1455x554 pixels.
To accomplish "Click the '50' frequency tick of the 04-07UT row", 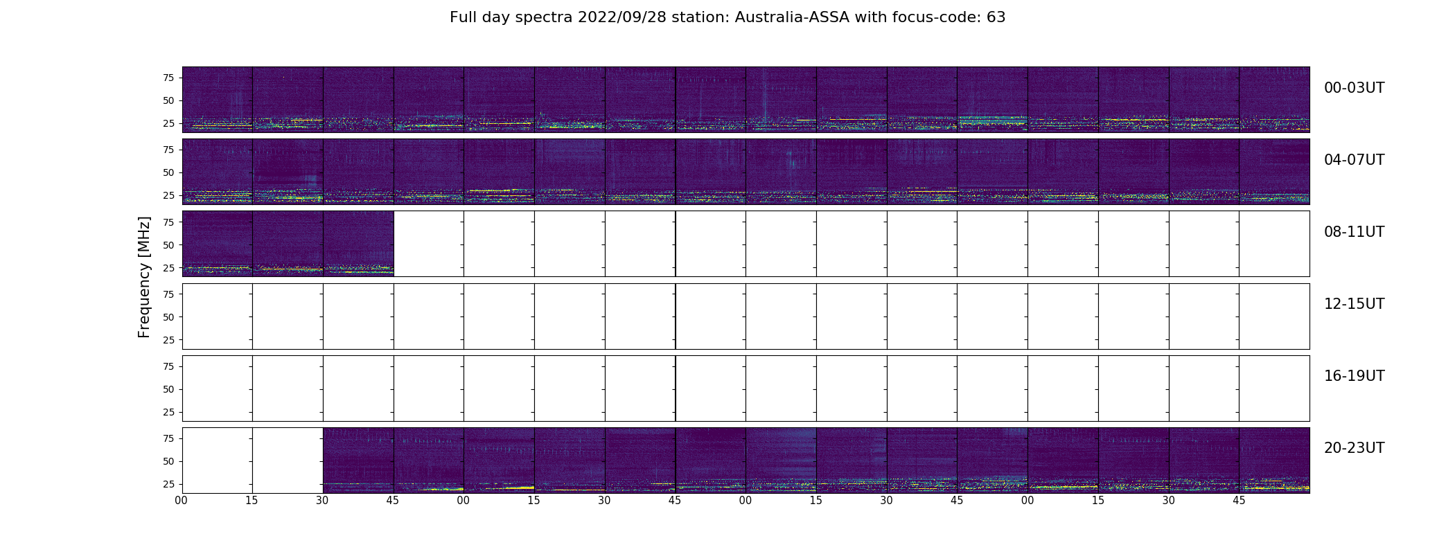I will click(x=168, y=172).
